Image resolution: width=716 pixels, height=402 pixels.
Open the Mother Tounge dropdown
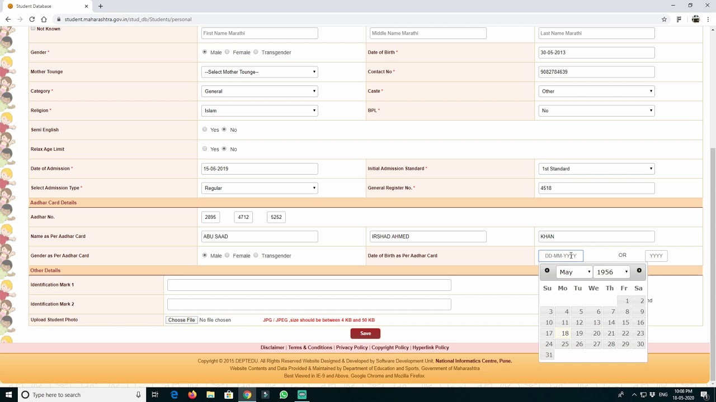point(260,71)
